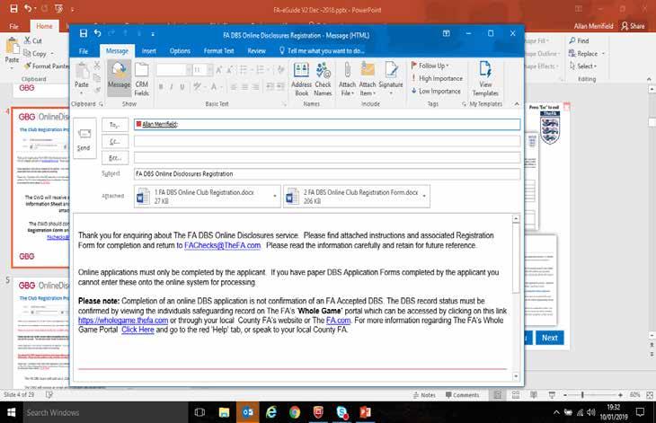The width and height of the screenshot is (656, 423).
Task: Open the Cc... address picker button
Action: (x=115, y=141)
